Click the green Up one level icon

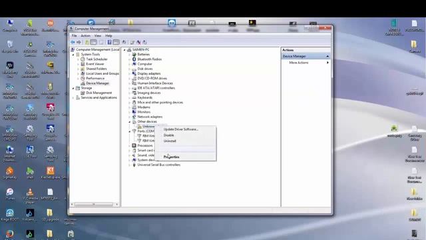coord(87,42)
